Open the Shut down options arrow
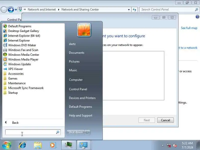Image resolution: width=200 pixels, height=150 pixels. click(x=87, y=132)
